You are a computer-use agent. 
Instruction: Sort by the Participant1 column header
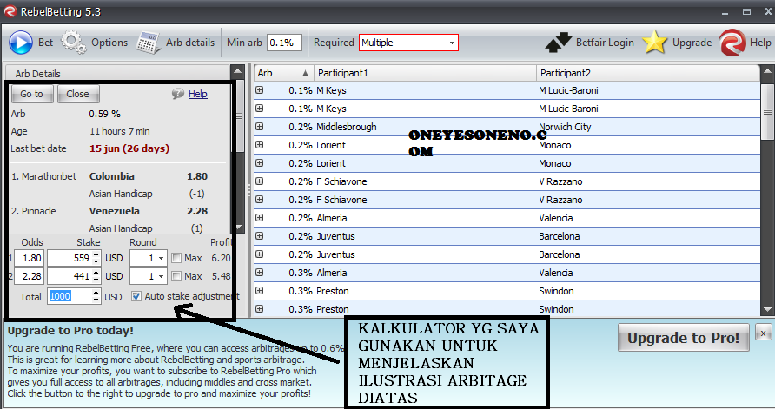click(425, 73)
